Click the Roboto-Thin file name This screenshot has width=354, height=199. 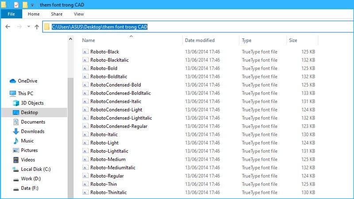(104, 184)
